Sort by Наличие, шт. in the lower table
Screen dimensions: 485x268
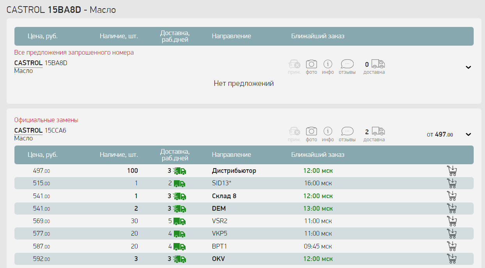point(119,155)
